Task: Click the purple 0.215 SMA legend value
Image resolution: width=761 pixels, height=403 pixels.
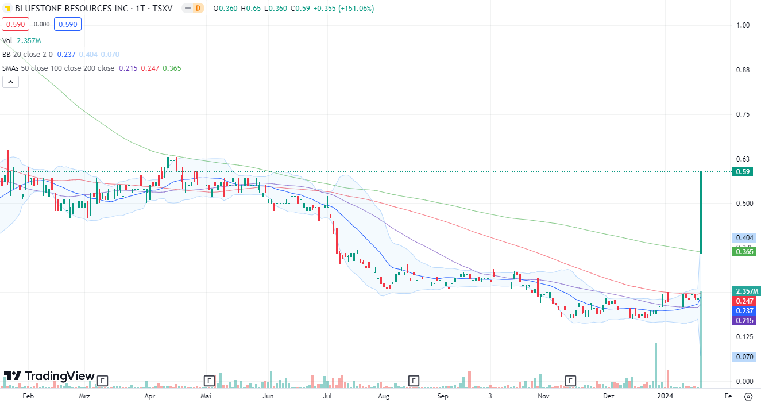Action: [128, 68]
